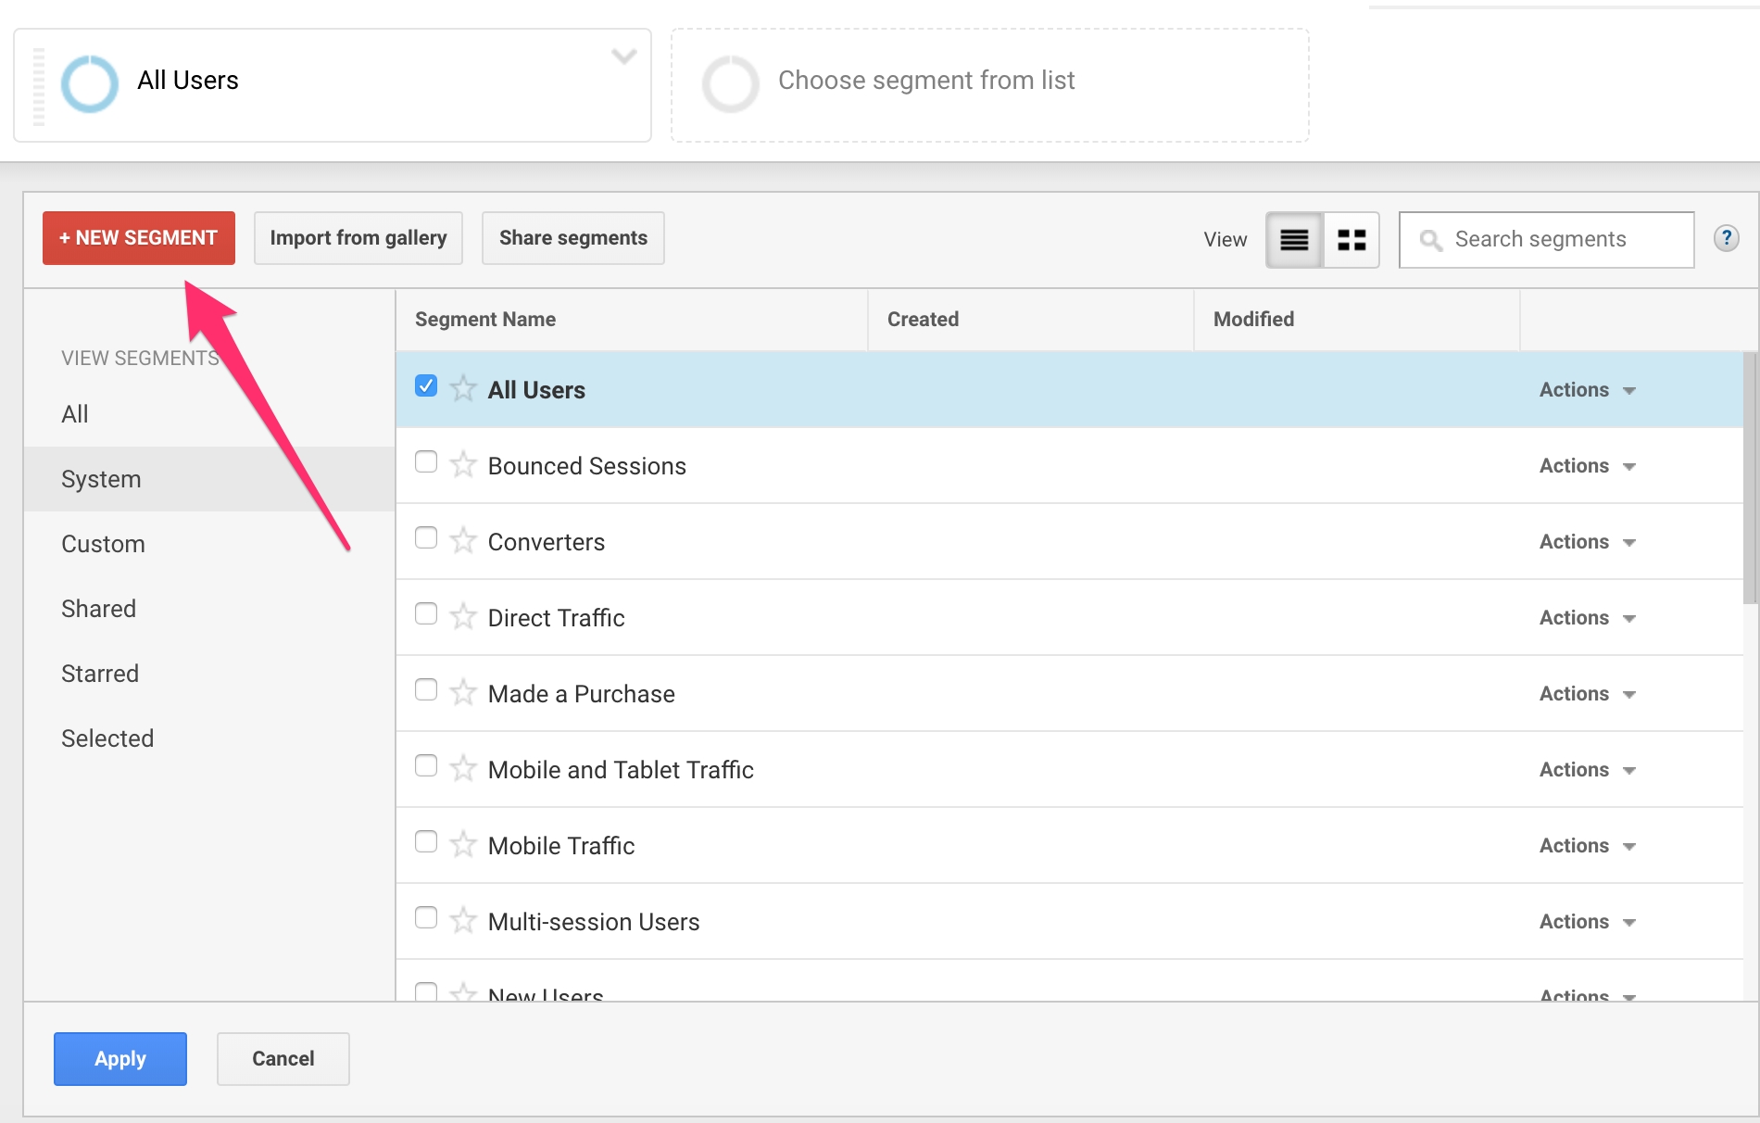Star the Converters segment
This screenshot has height=1123, width=1760.
click(462, 538)
